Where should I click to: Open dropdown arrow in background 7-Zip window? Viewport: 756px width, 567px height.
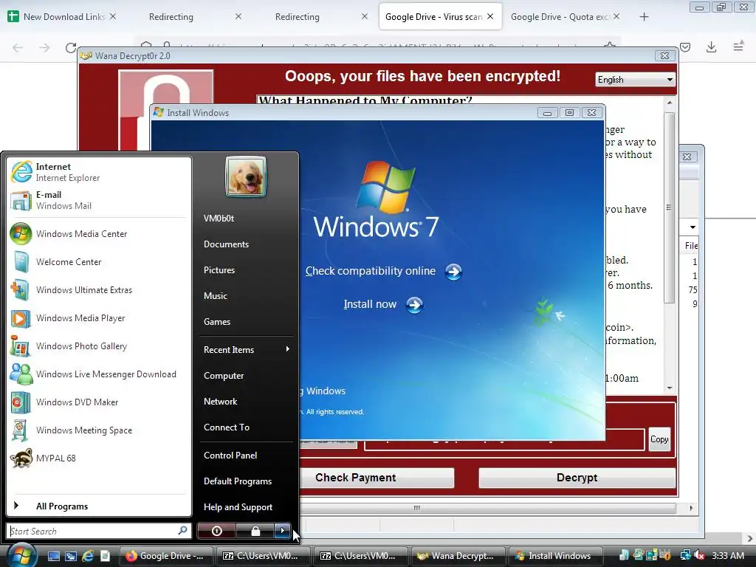click(693, 227)
